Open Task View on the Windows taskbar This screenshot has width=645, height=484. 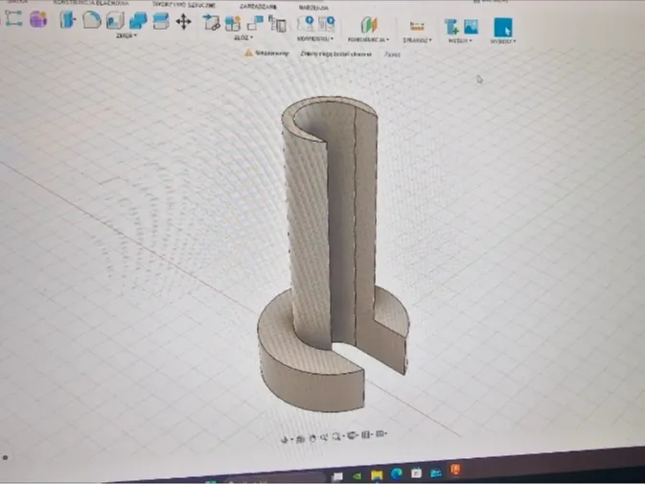(x=337, y=476)
